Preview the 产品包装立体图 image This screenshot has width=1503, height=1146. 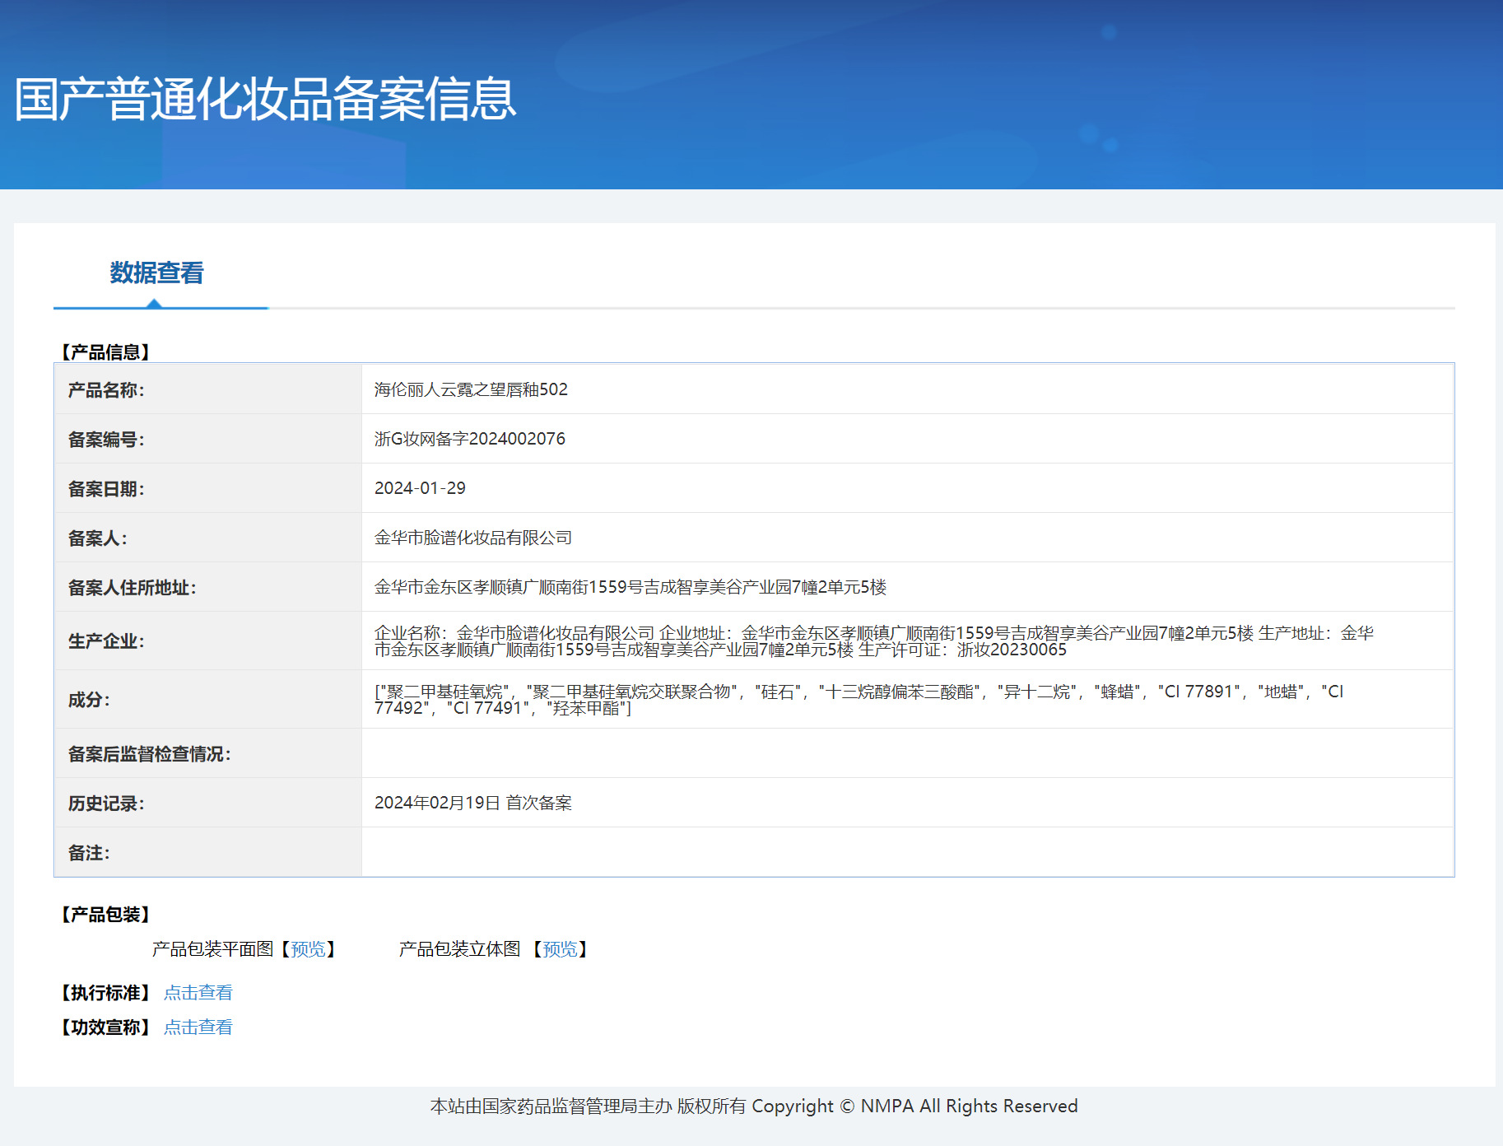(561, 949)
